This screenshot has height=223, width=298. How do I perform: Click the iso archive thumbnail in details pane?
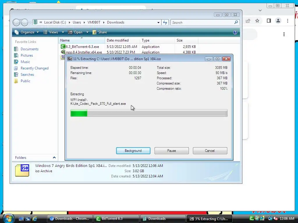click(x=22, y=170)
